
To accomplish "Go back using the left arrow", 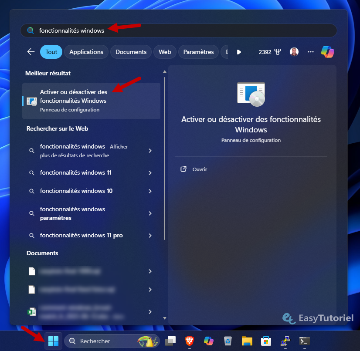I will [31, 52].
